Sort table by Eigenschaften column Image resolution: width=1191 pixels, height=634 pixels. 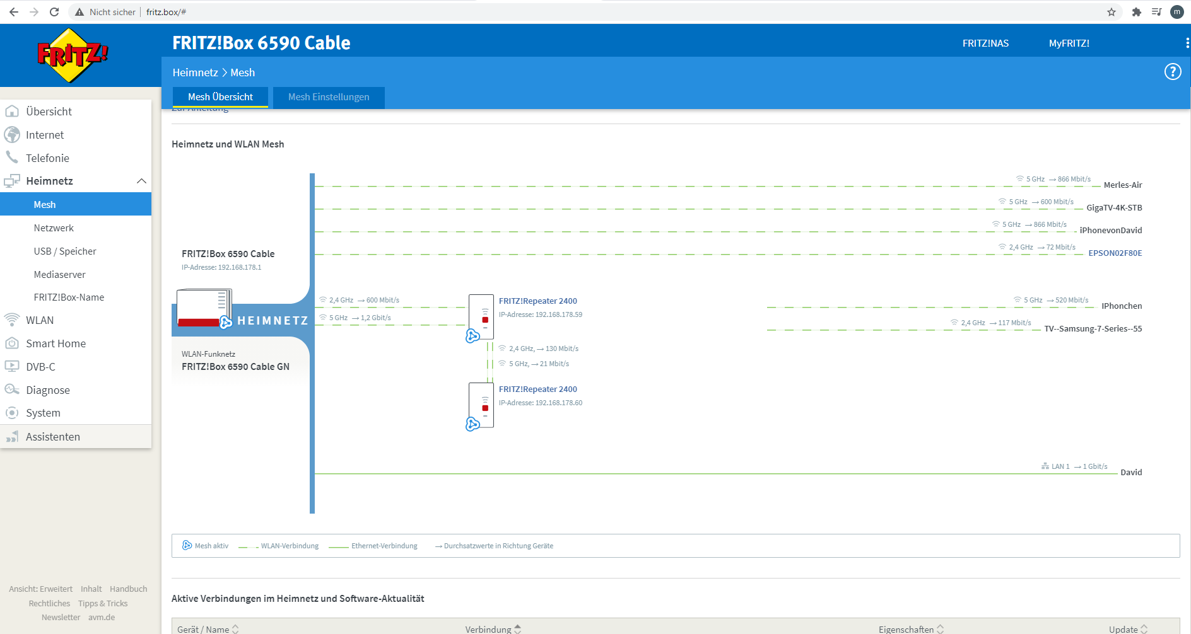[911, 629]
